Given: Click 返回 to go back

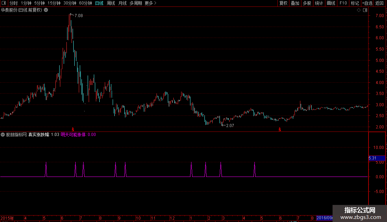Looking at the screenshot, I should pyautogui.click(x=379, y=3).
